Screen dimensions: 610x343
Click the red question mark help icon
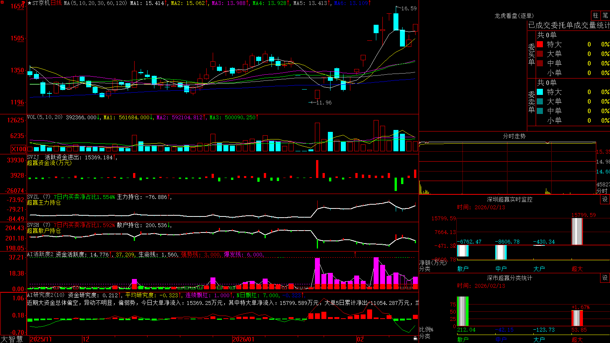(24, 3)
